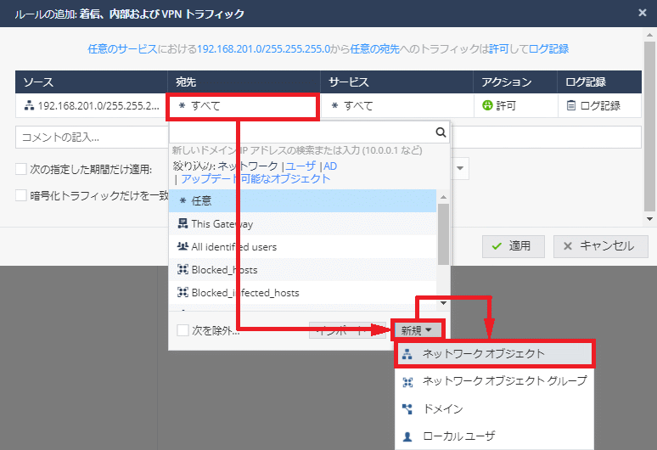Enable 次の指定した期間だけ適用 checkbox
Image resolution: width=657 pixels, height=450 pixels.
(22, 169)
